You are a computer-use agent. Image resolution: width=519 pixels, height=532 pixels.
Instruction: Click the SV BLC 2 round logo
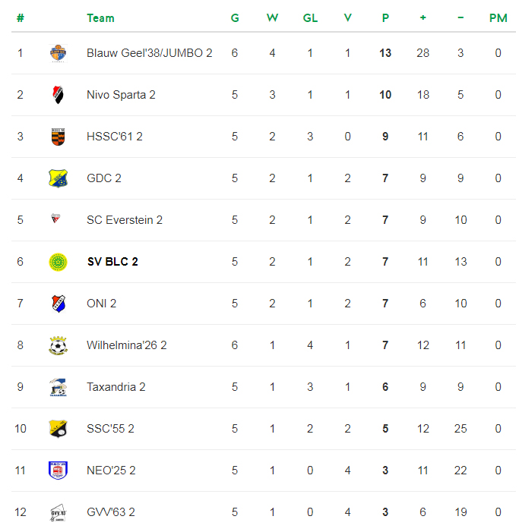pos(58,262)
